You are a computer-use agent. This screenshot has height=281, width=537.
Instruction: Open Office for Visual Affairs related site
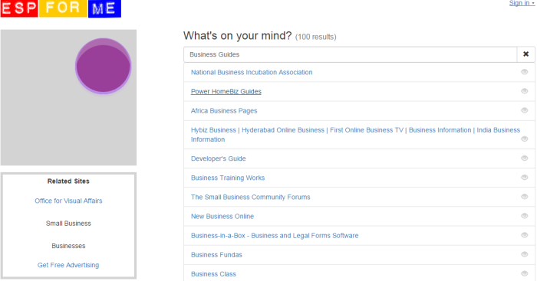[68, 201]
